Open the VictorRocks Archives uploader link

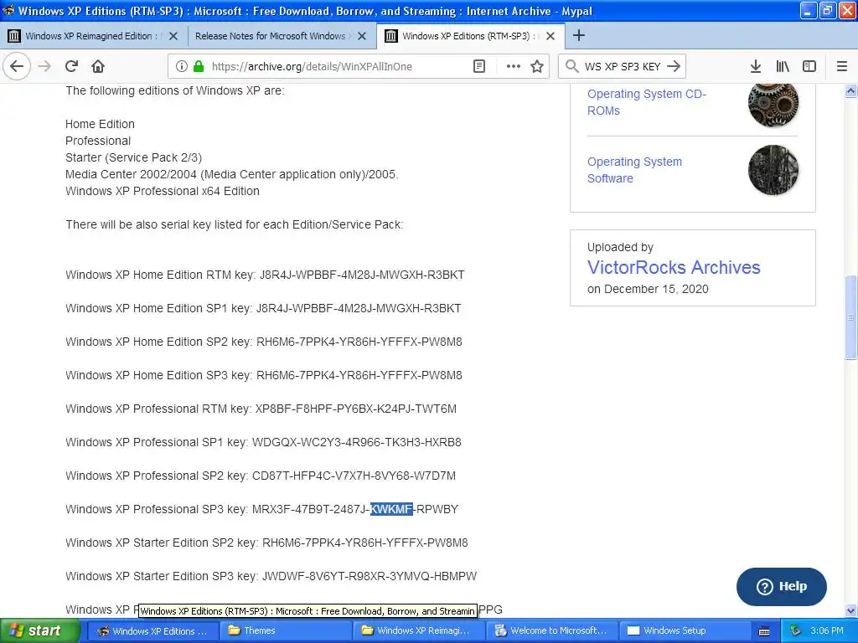674,267
